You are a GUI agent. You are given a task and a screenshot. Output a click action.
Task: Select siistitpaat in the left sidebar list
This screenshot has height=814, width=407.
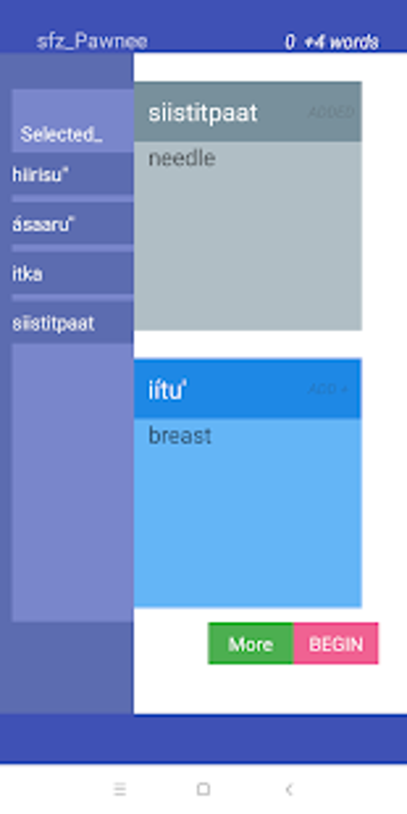pyautogui.click(x=53, y=323)
